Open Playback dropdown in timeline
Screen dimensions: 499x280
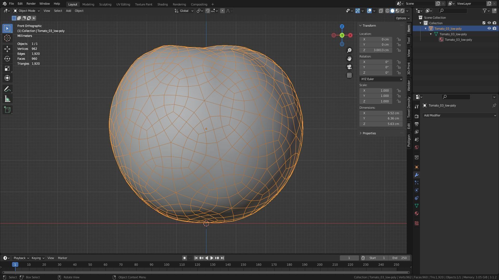point(21,258)
